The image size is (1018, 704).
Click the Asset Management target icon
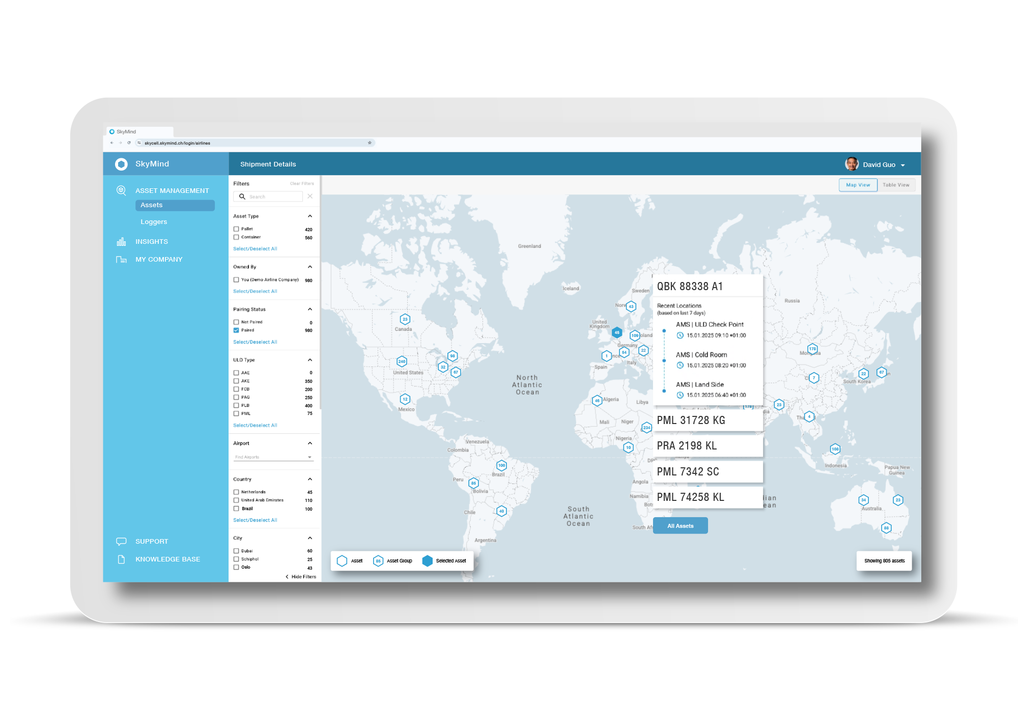[121, 190]
